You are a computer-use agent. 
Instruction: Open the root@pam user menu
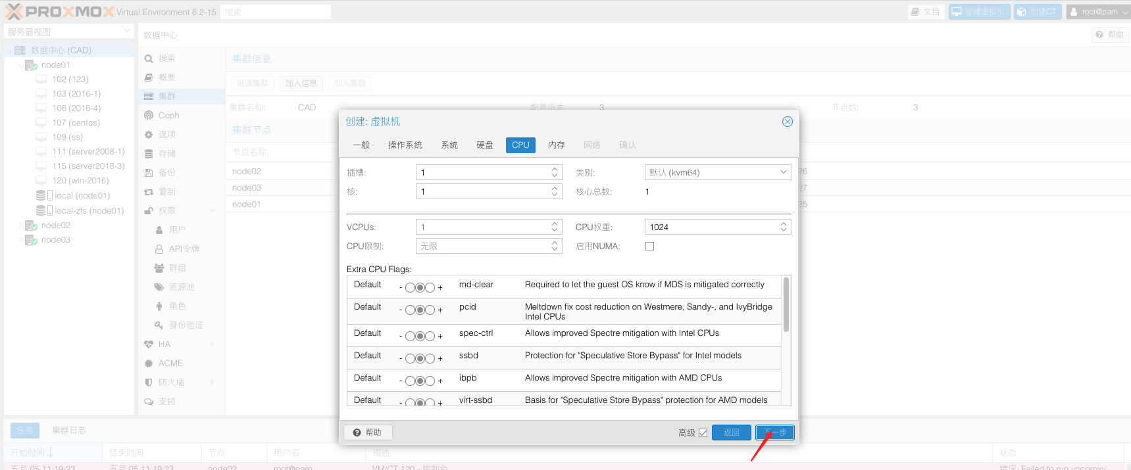(x=1098, y=12)
